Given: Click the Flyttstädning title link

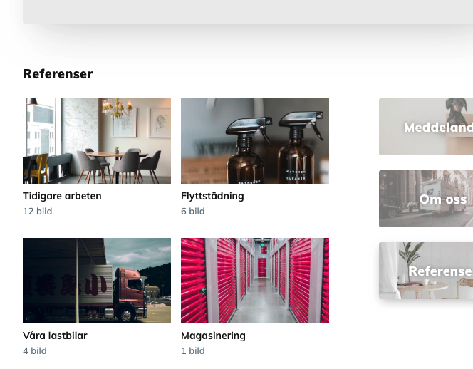Looking at the screenshot, I should [212, 196].
